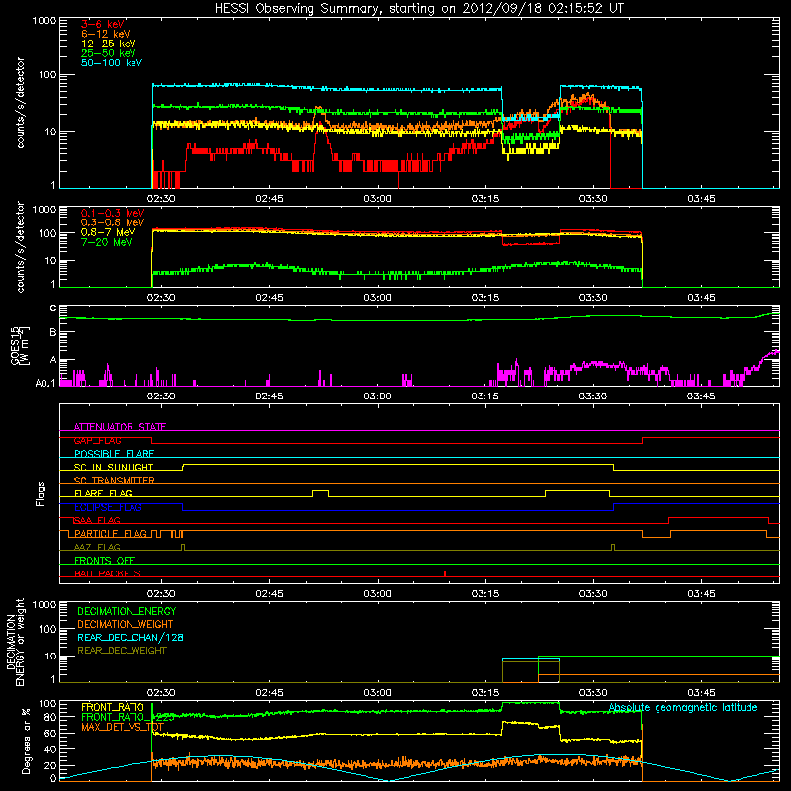The image size is (791, 791).
Task: Click the GOES class C tick label
Action: (53, 308)
